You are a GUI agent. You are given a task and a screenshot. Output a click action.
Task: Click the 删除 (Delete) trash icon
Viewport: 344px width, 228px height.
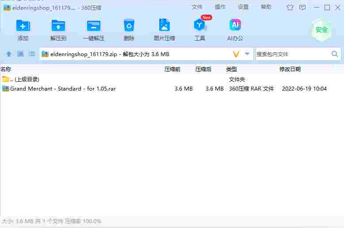[x=129, y=26]
